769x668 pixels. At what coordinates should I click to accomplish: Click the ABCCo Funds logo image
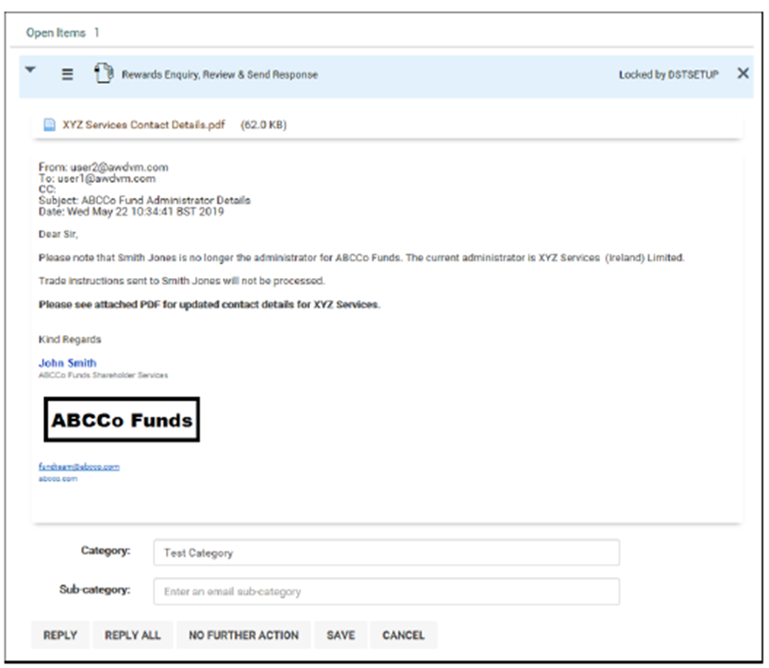click(x=121, y=419)
